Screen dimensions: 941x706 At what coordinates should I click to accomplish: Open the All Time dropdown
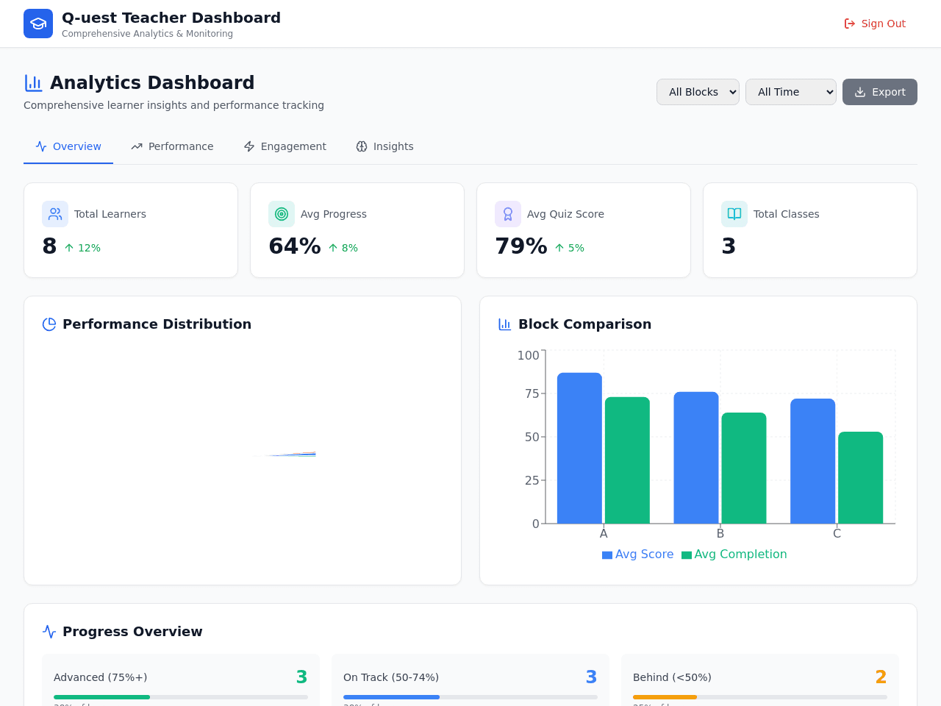[791, 92]
